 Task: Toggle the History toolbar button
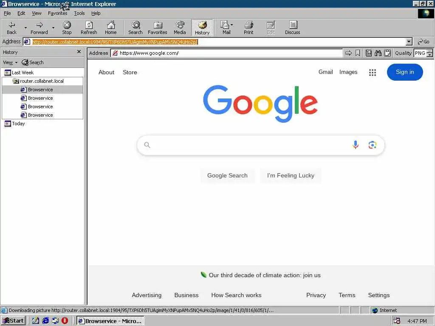coord(202,28)
